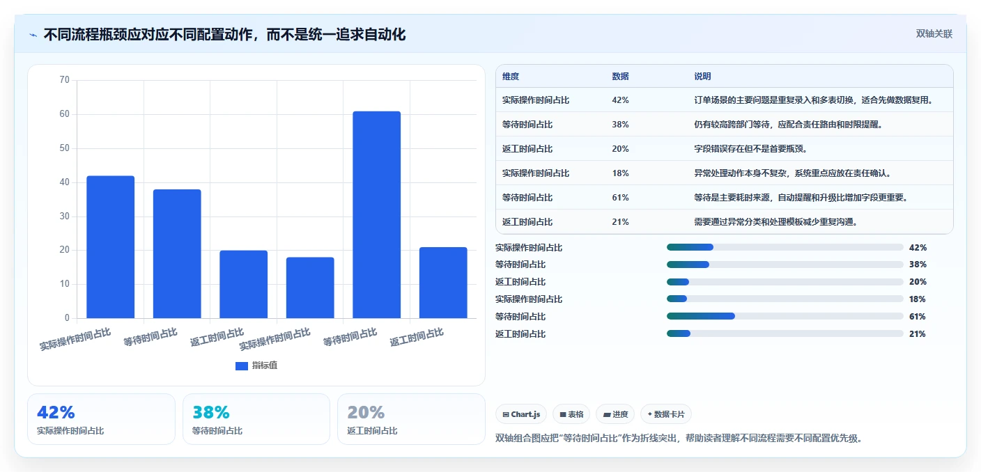The image size is (981, 472).
Task: Click the y-axis label 70
Action: 65,80
